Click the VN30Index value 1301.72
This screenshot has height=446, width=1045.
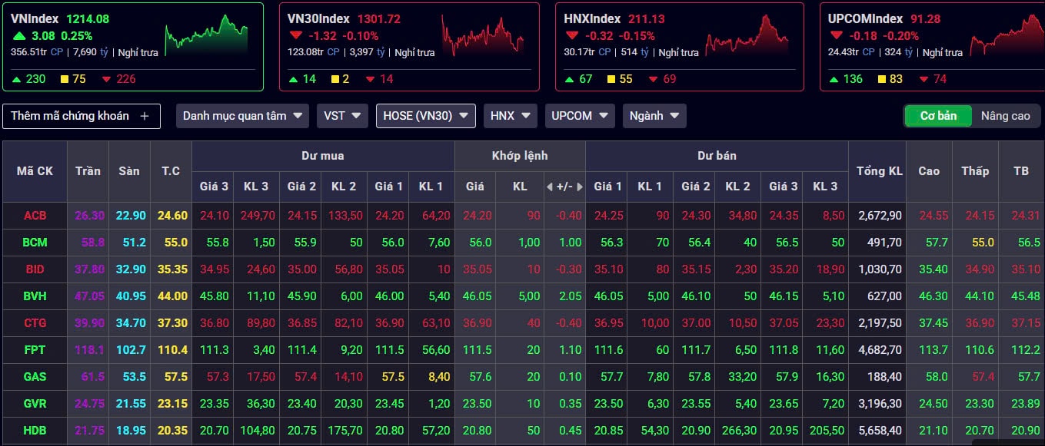(378, 19)
